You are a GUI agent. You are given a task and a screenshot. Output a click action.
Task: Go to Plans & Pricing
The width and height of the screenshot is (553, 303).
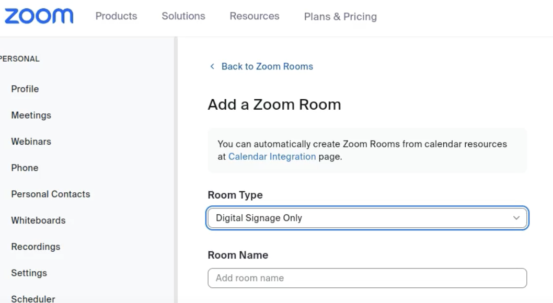(340, 17)
